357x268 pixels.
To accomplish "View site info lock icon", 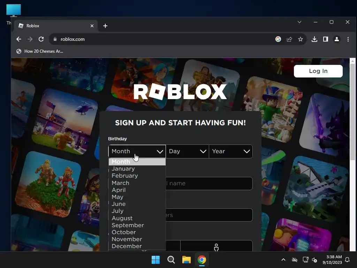I will (x=55, y=39).
